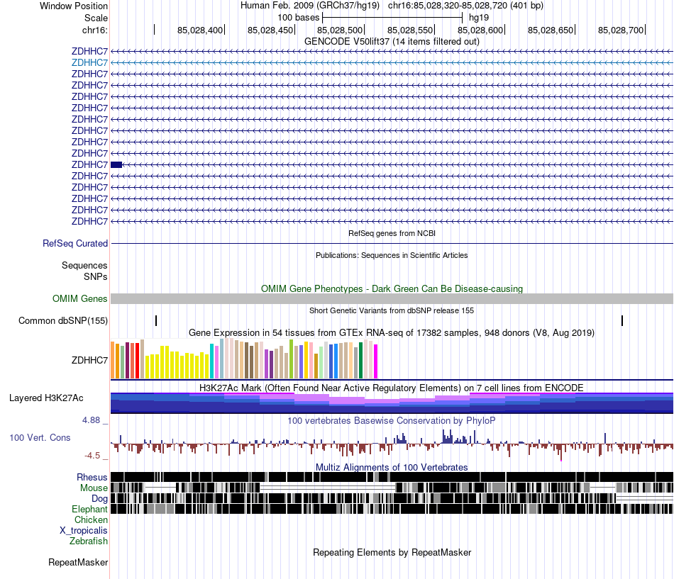674x579 pixels.
Task: Click the 'Elephant' species label
Action: [89, 509]
